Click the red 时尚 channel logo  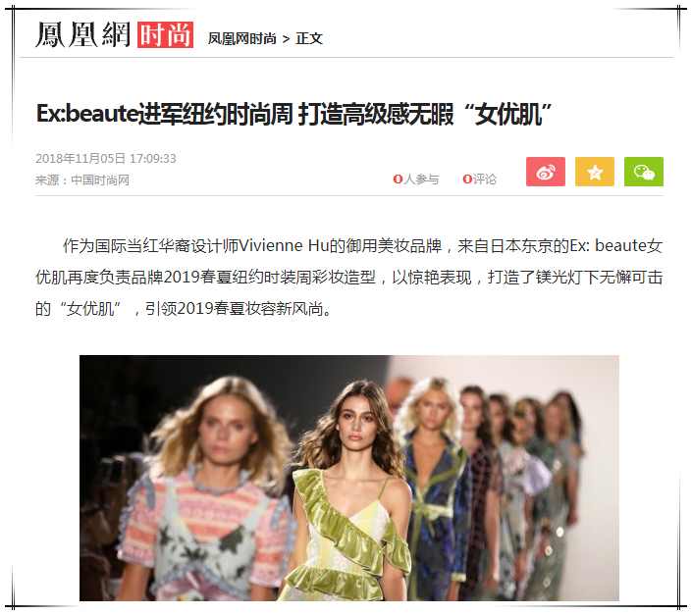pos(165,34)
